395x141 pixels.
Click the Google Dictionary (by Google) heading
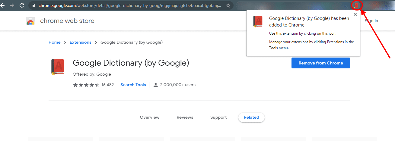point(131,63)
